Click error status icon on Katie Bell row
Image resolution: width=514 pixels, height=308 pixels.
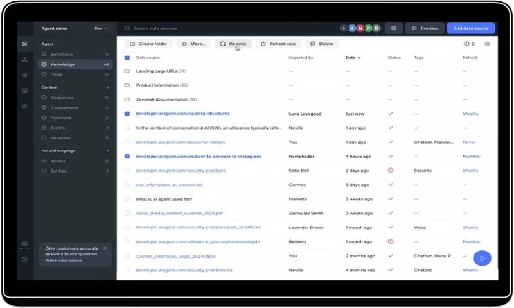[391, 171]
